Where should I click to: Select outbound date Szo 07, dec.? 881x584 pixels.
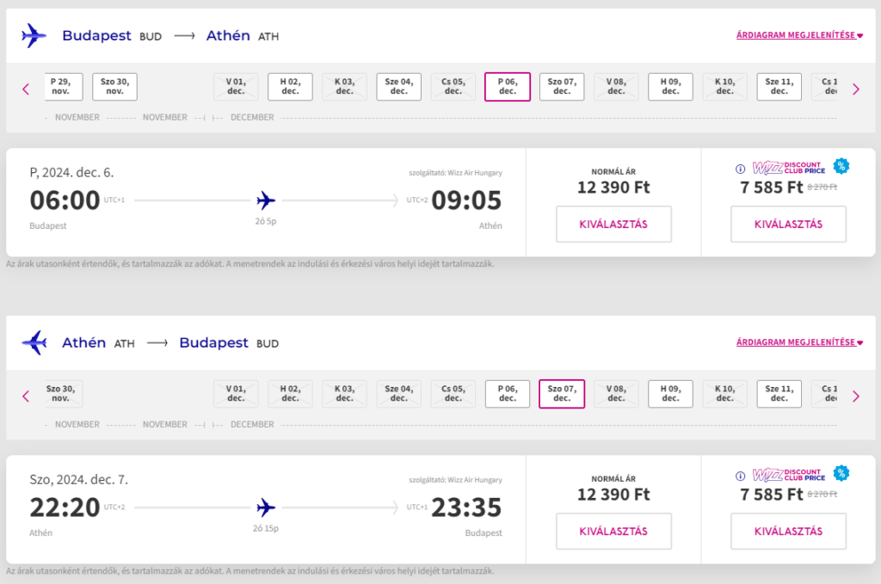coord(562,87)
